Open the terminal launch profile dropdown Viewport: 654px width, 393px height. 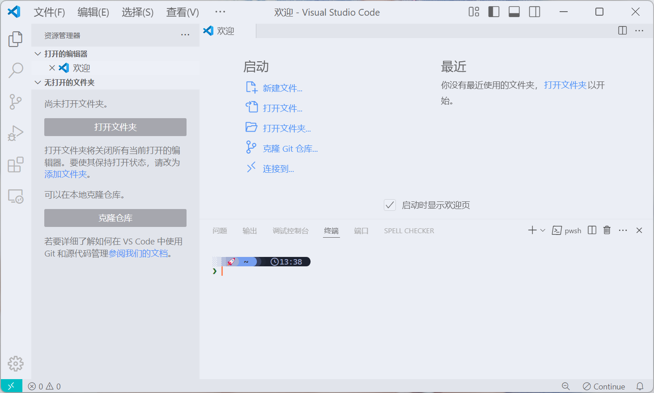click(x=543, y=230)
